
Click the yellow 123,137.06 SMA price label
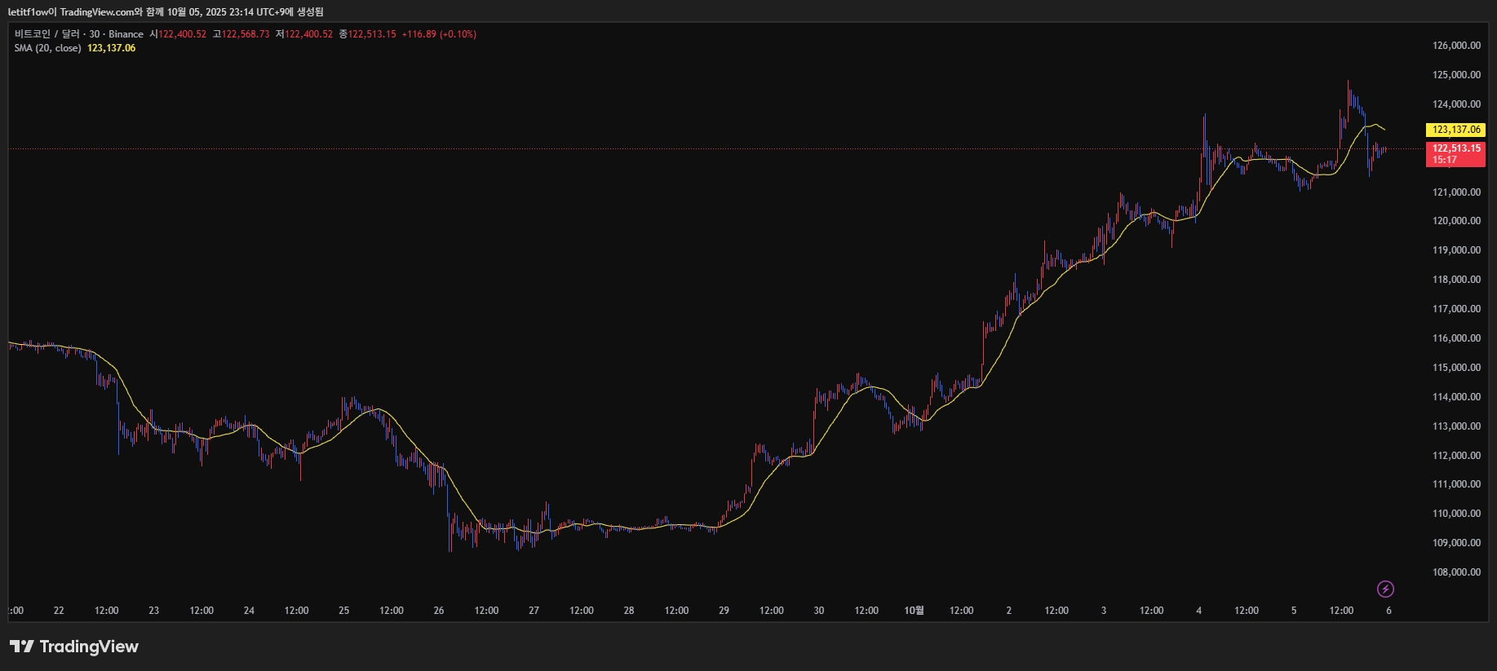1456,130
